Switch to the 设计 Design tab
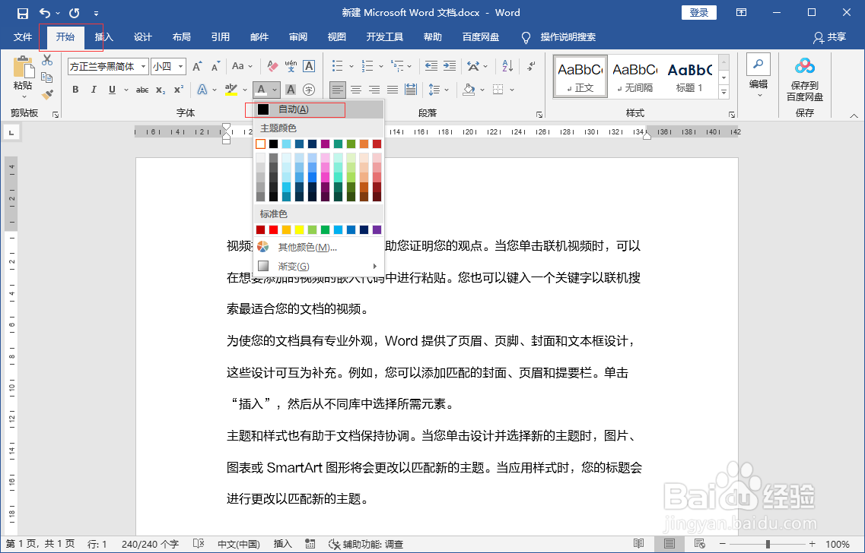 [x=142, y=37]
